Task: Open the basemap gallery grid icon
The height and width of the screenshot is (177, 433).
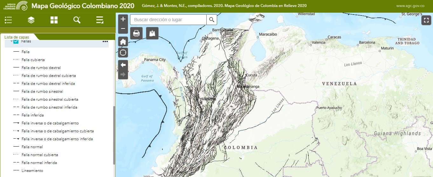Action: pos(54,20)
